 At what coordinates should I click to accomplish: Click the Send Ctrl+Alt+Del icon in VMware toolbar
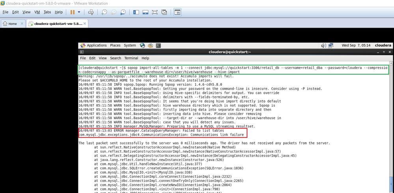pyautogui.click(x=91, y=12)
